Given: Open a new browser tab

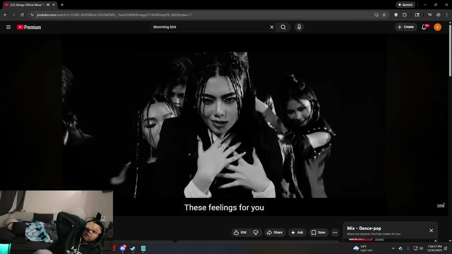Looking at the screenshot, I should pyautogui.click(x=62, y=5).
